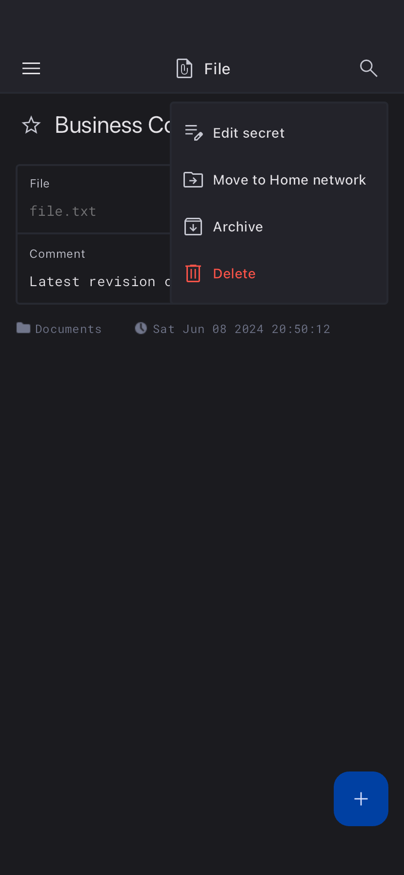Open the hamburger navigation menu

[x=31, y=68]
